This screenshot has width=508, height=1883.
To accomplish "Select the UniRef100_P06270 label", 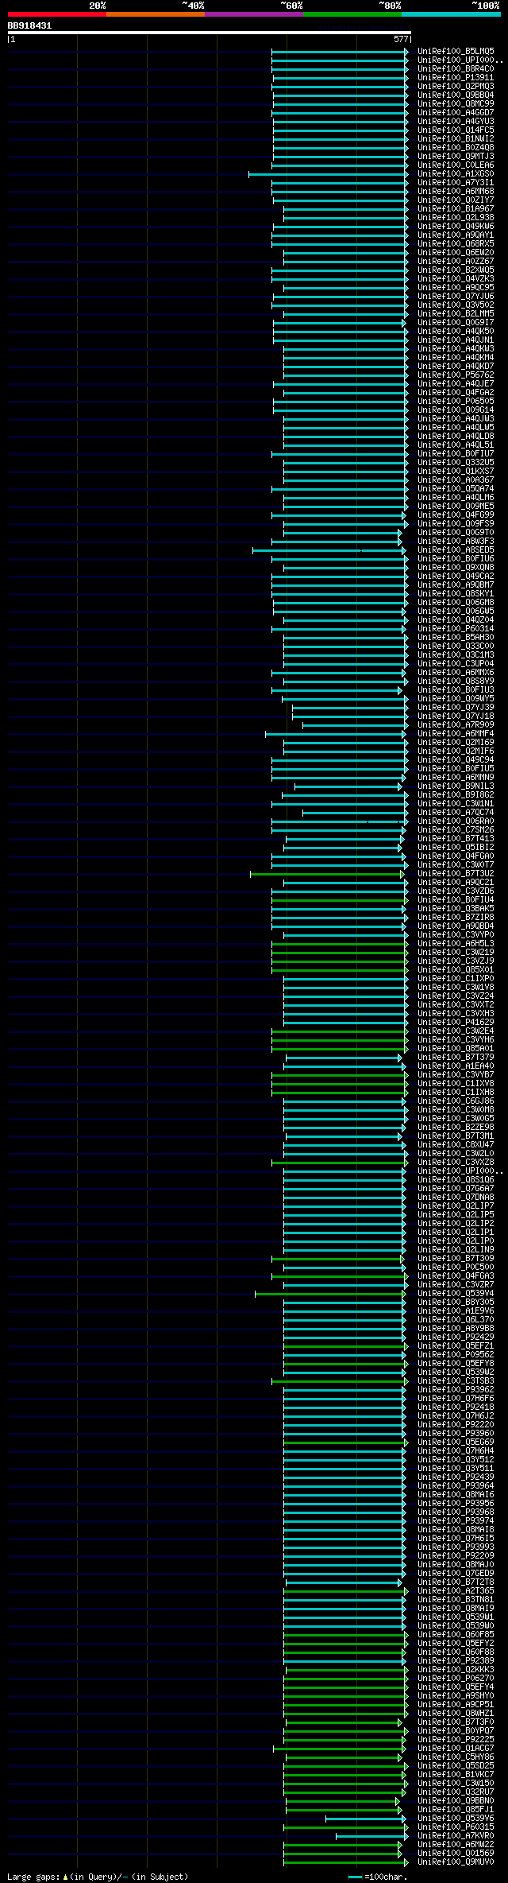I will point(456,1678).
